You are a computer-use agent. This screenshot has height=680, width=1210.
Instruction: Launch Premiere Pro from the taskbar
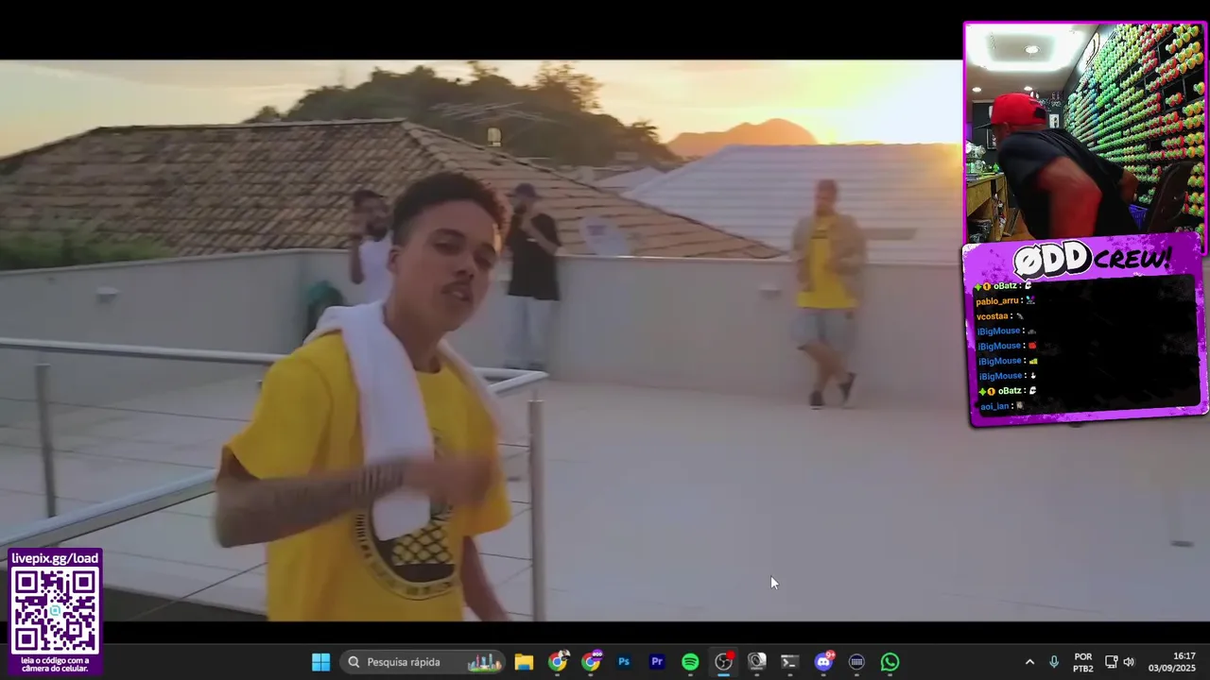[x=657, y=662]
